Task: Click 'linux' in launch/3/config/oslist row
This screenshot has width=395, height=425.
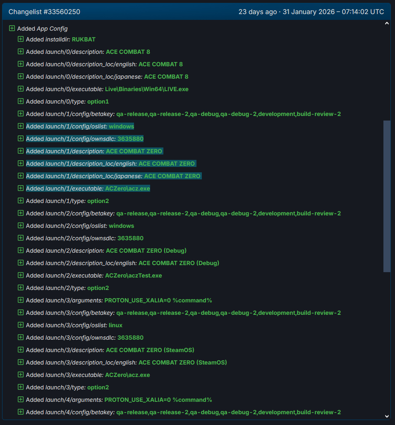Action: point(115,325)
